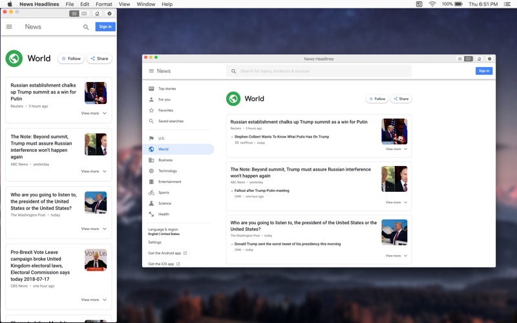Open Stephen Colbert Wants To Know headline

point(282,137)
